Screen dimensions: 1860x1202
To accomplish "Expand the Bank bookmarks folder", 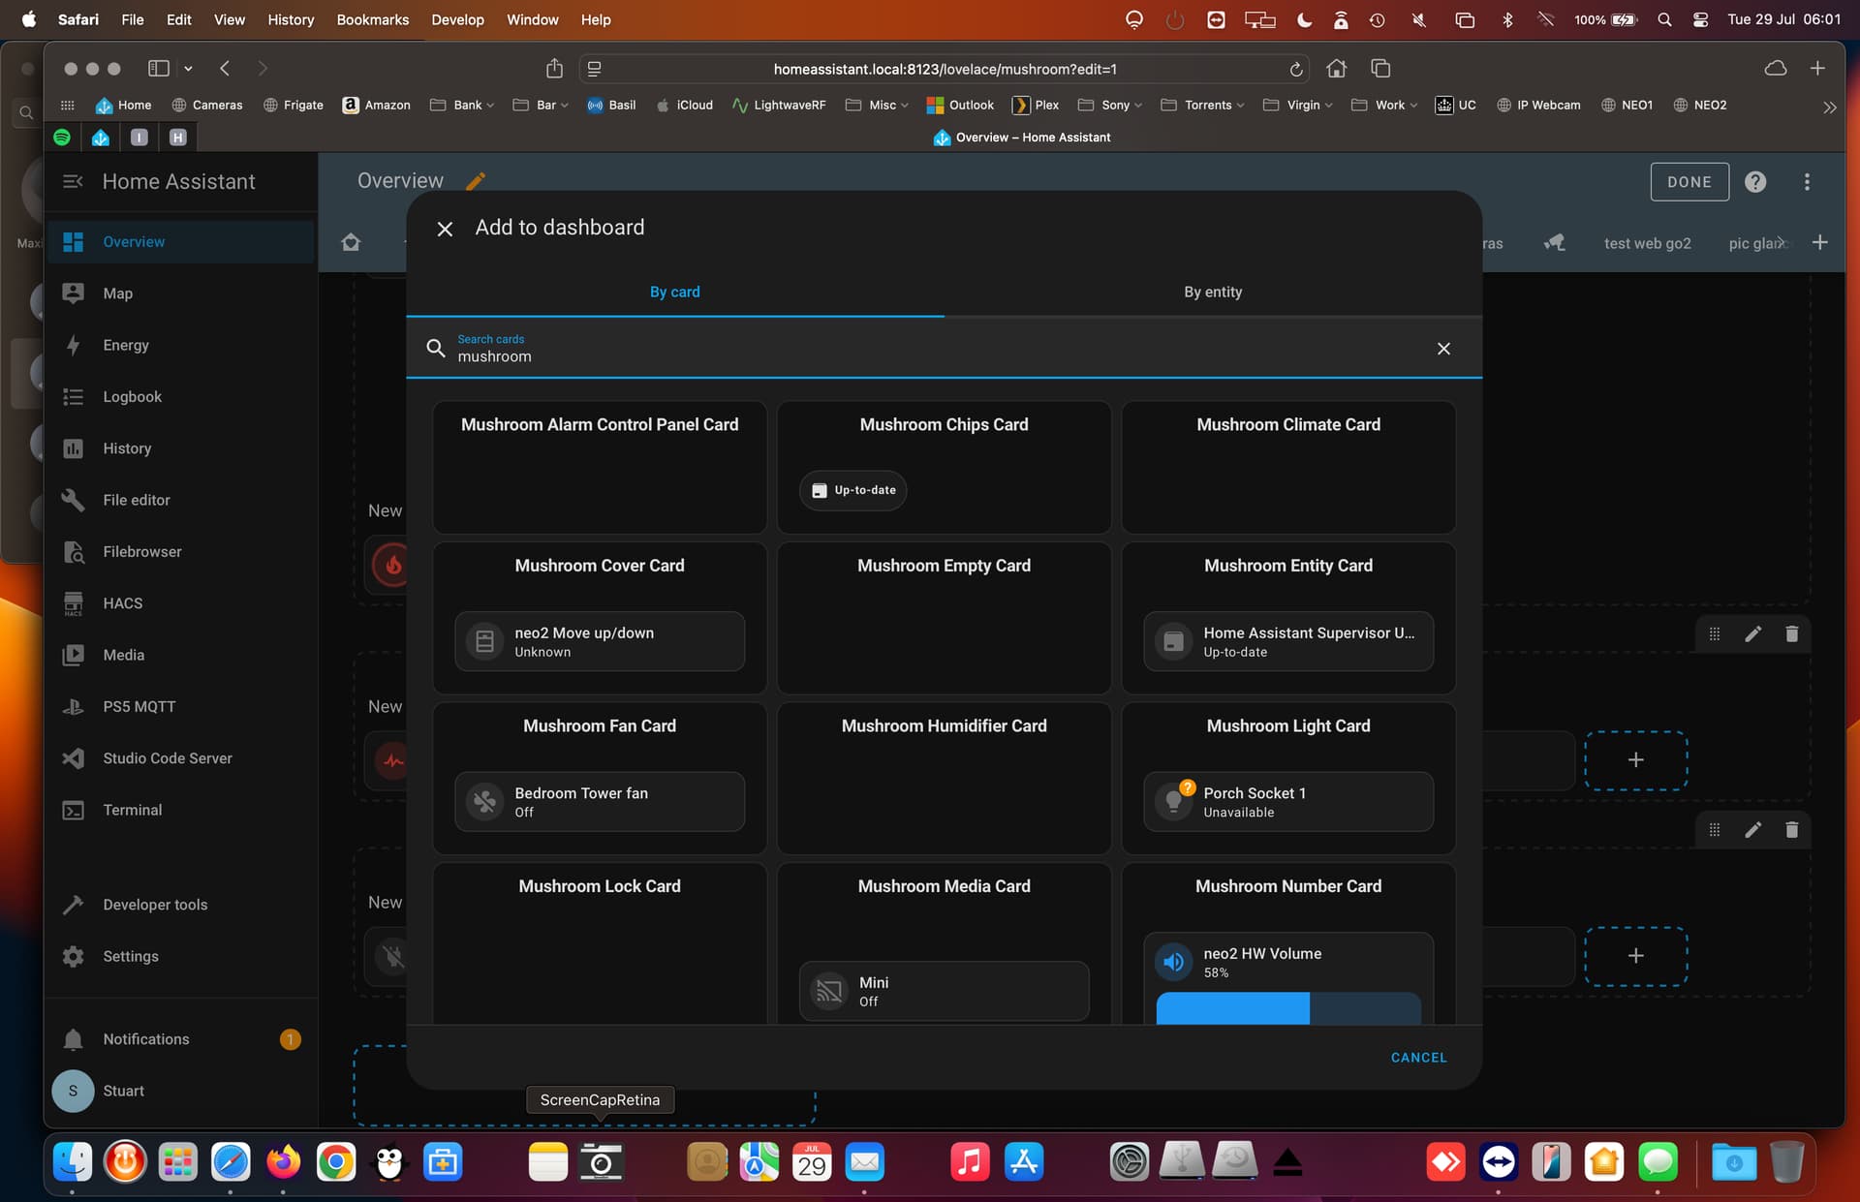I will click(462, 105).
